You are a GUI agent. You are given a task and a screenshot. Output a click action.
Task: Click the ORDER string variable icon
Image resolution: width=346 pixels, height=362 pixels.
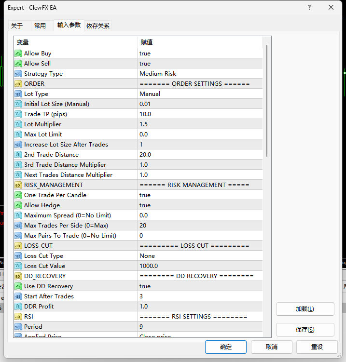(x=18, y=84)
